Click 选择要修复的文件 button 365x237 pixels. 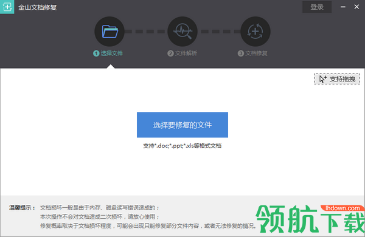pos(182,125)
